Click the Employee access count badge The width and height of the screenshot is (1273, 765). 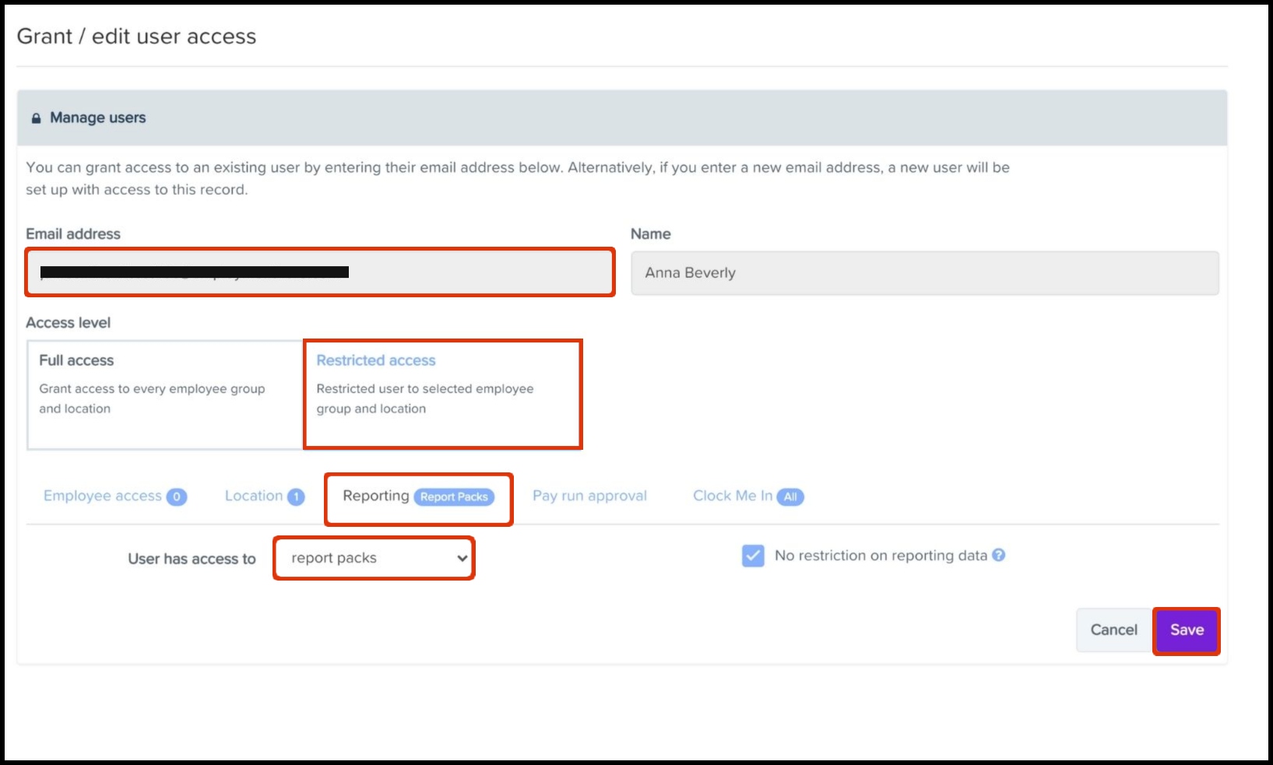tap(177, 497)
